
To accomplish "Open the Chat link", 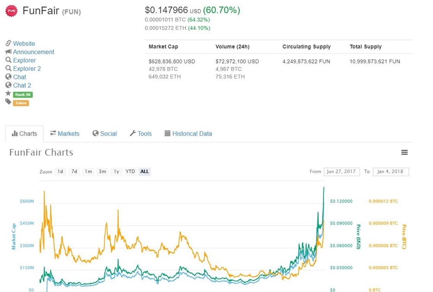I will click(x=19, y=77).
